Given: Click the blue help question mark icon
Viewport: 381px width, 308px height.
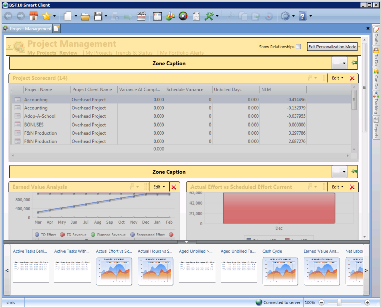Looking at the screenshot, I should 302,16.
